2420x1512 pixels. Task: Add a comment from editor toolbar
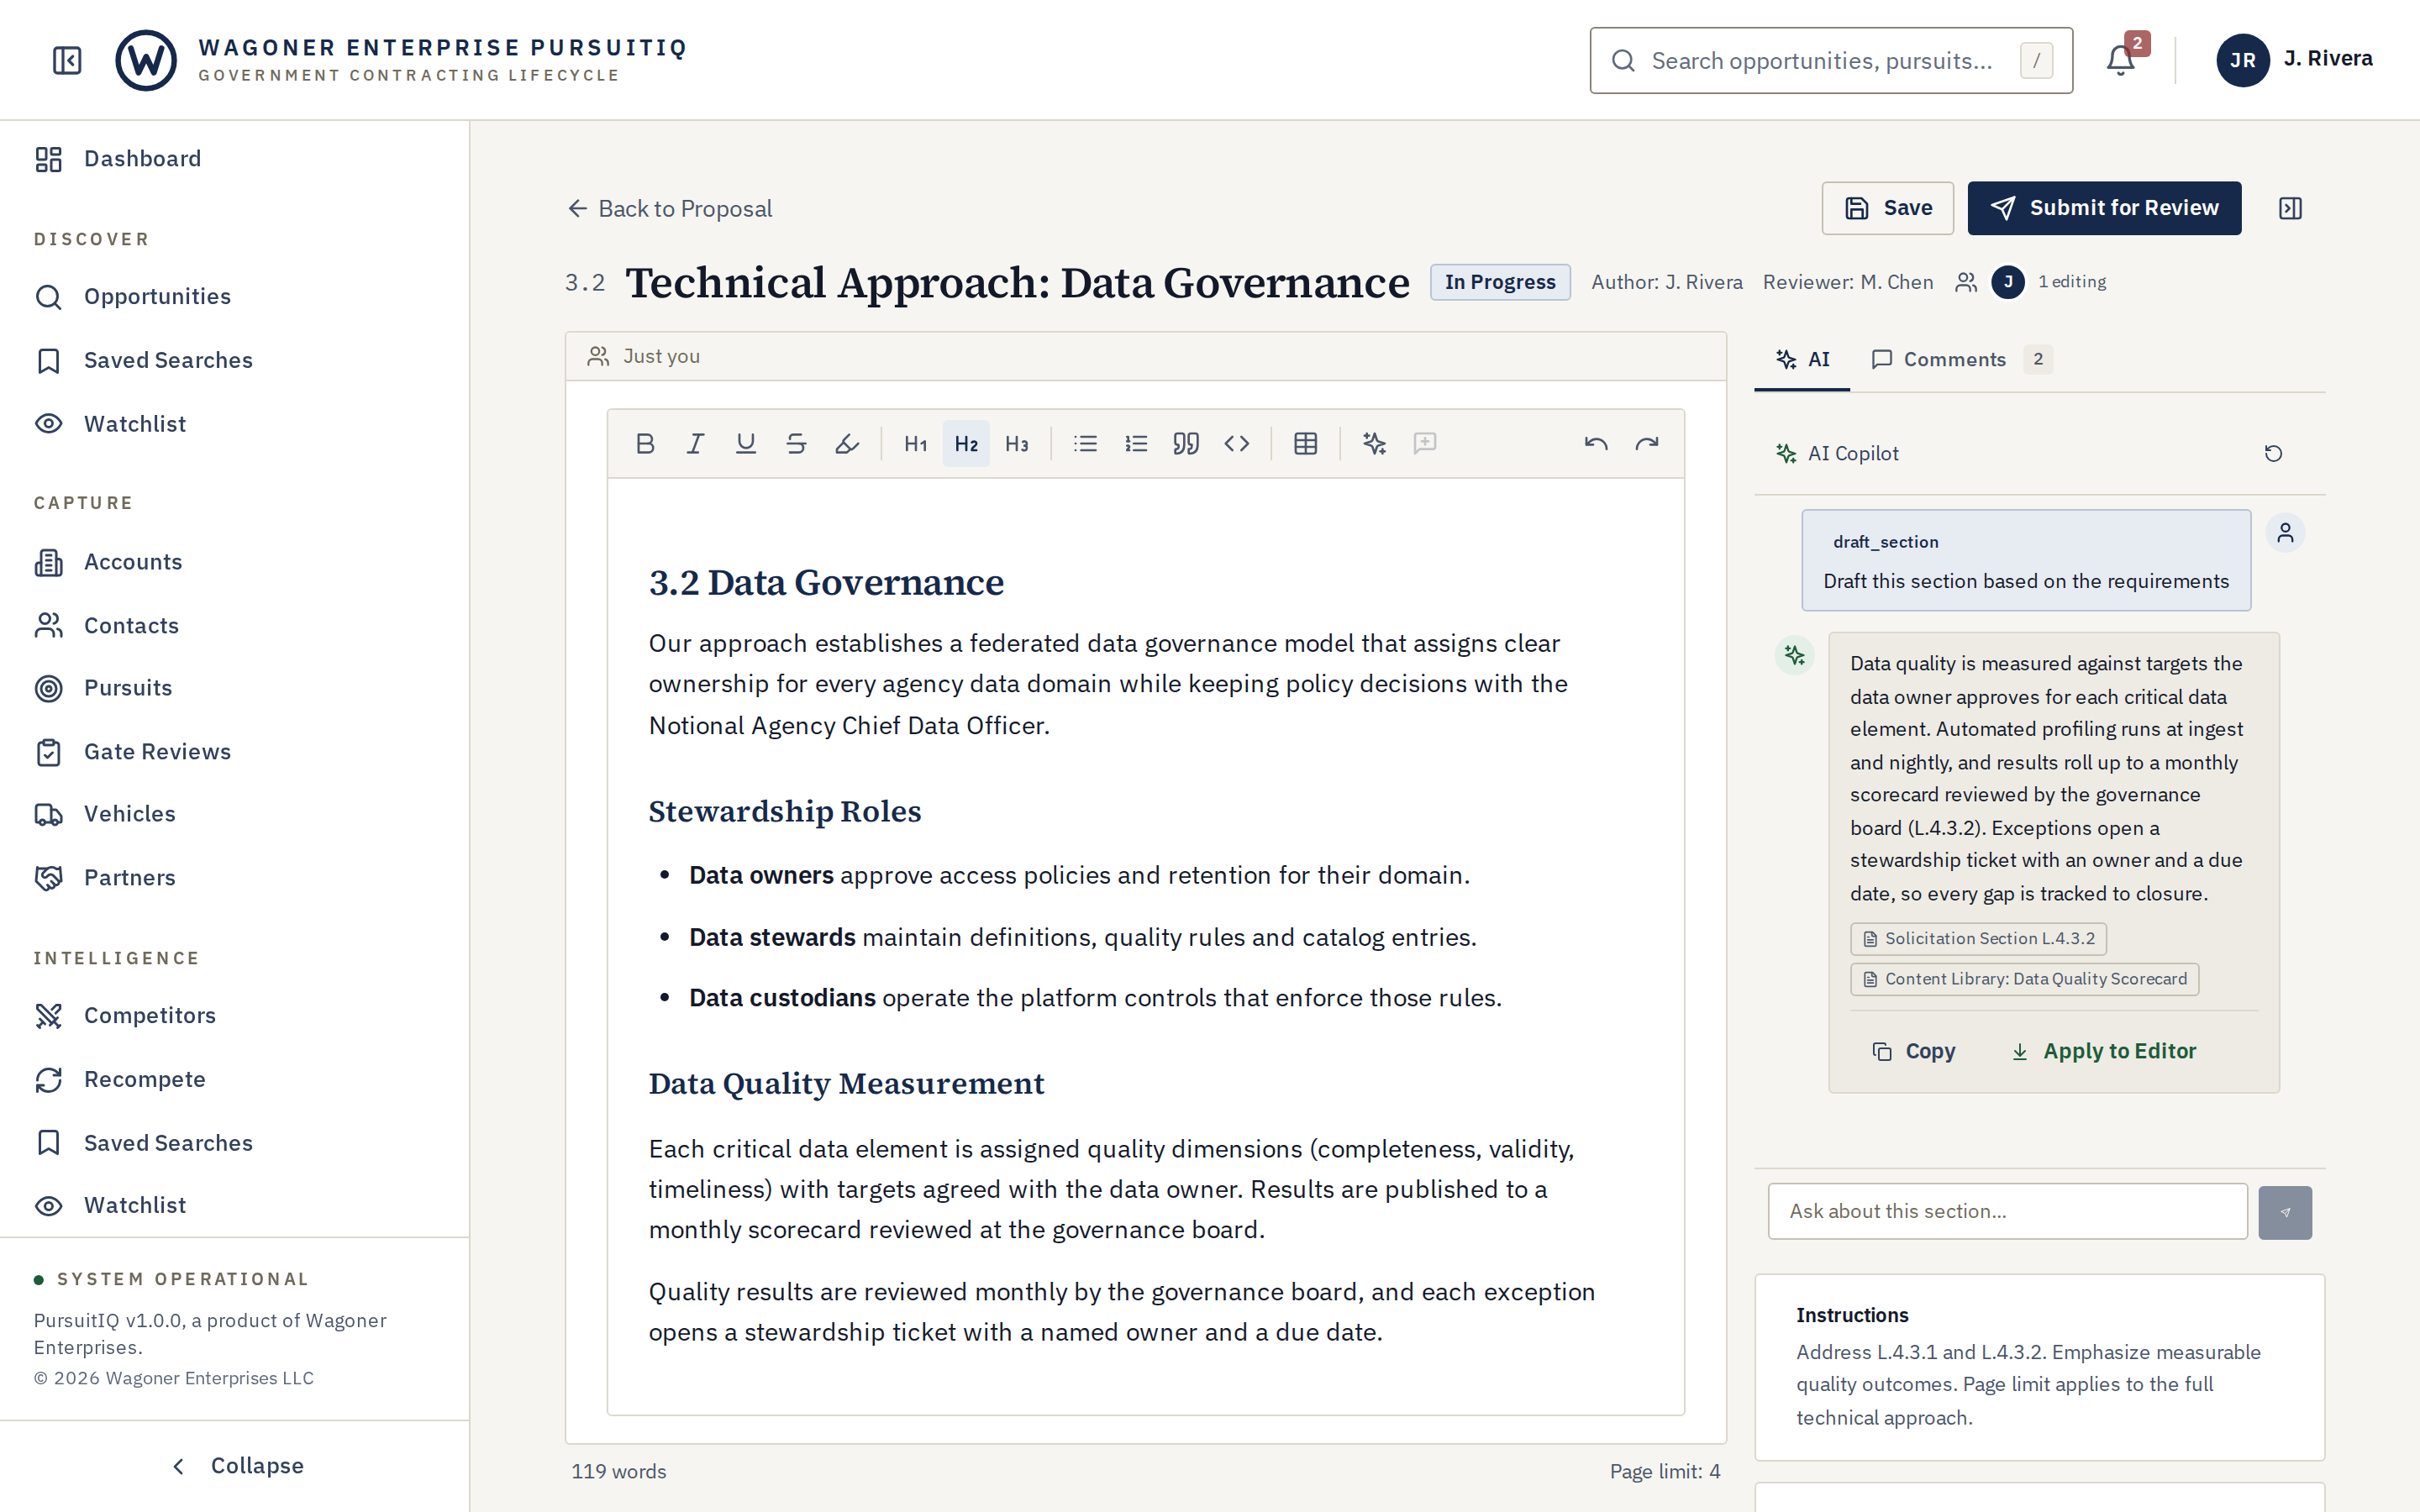click(x=1425, y=443)
